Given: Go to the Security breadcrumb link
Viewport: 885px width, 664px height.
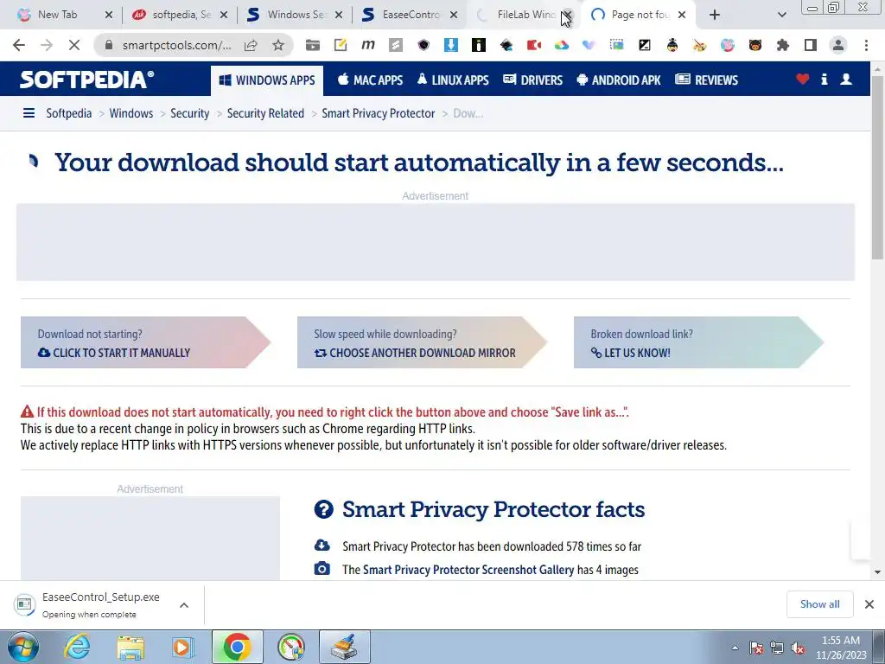Looking at the screenshot, I should coord(189,113).
